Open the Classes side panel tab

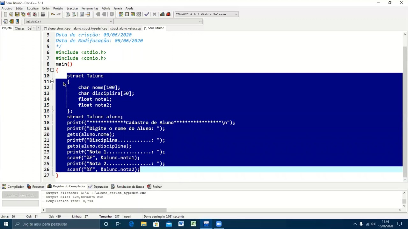click(x=19, y=28)
